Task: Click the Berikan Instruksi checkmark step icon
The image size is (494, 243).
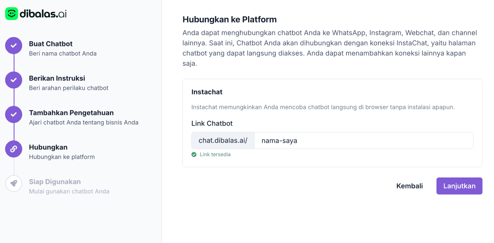Action: point(14,80)
